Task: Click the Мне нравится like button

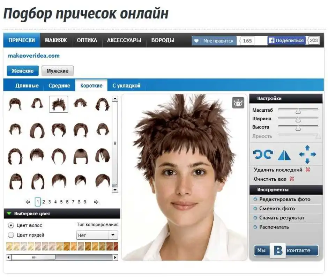Action: [x=214, y=40]
